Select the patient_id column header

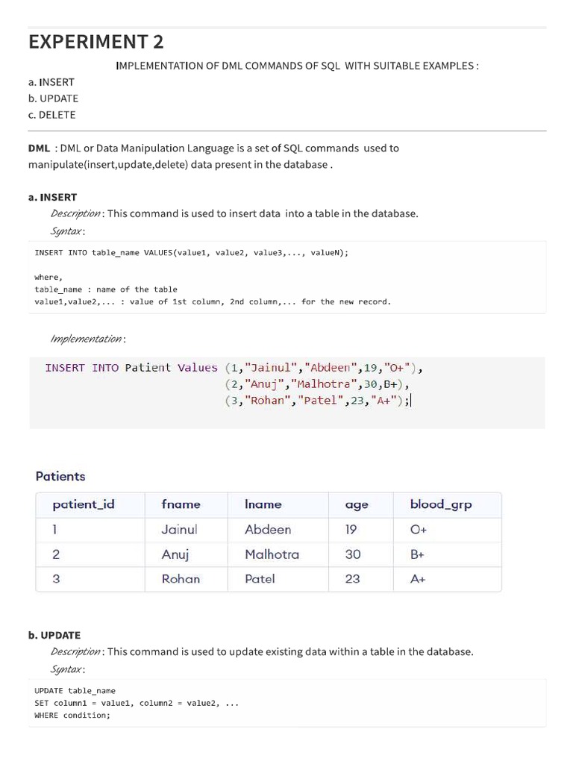pos(84,504)
